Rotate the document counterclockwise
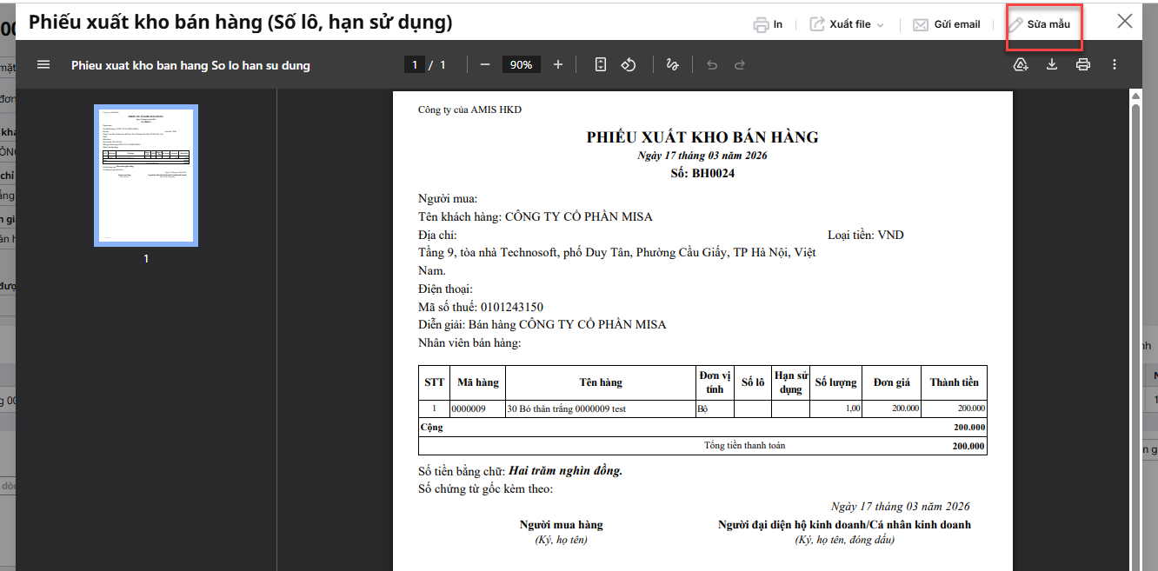The width and height of the screenshot is (1158, 571). (629, 65)
